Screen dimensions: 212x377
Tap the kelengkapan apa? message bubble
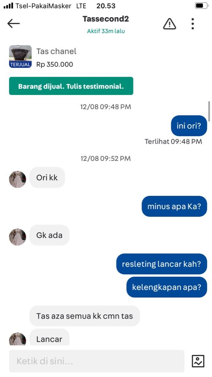coord(167,287)
